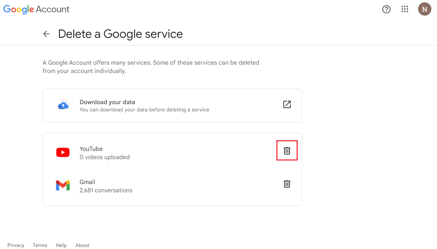
Task: Click the Gmail delete trash icon
Action: coord(287,184)
